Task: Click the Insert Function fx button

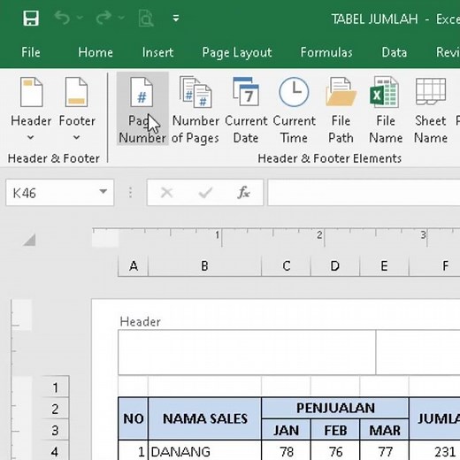Action: click(x=243, y=193)
